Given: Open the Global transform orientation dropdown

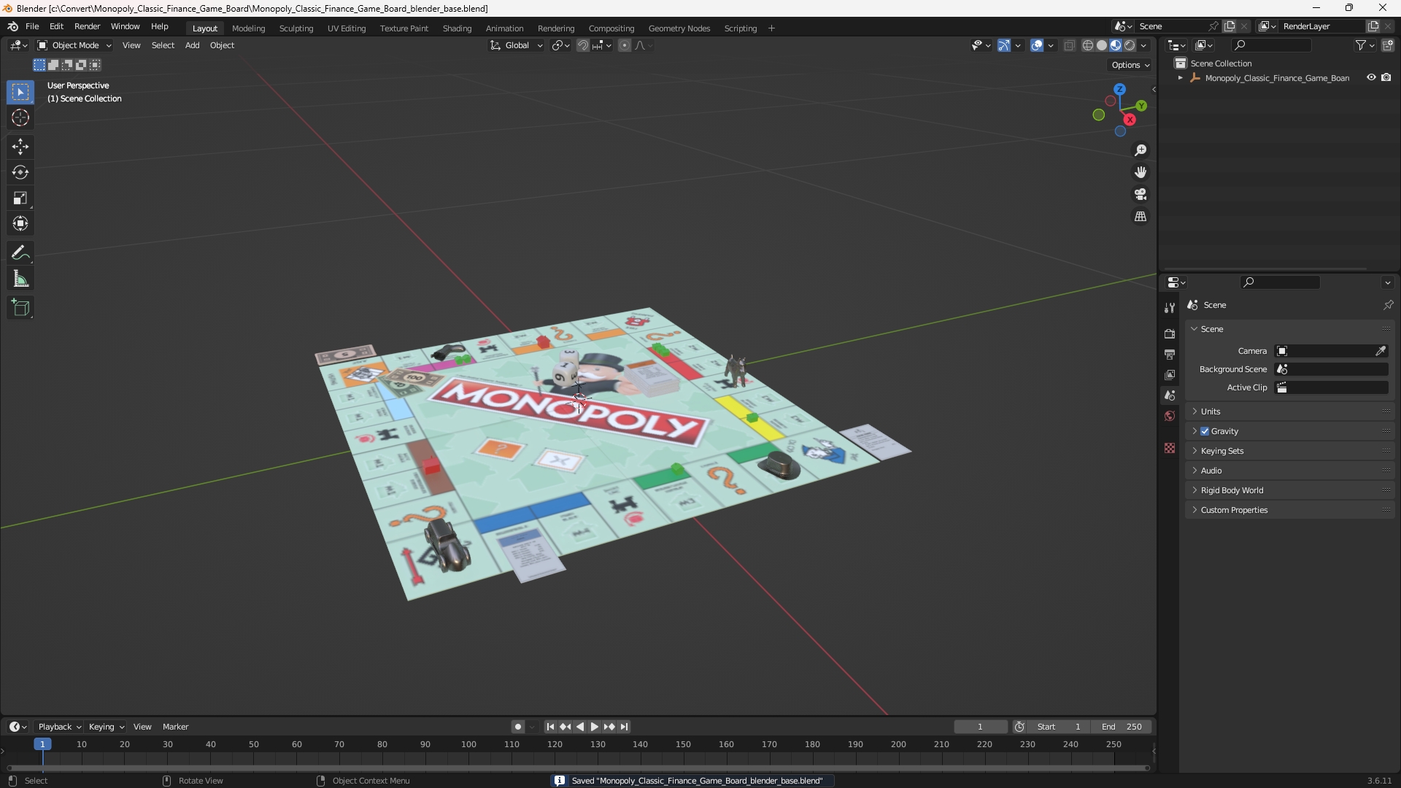Looking at the screenshot, I should (517, 45).
